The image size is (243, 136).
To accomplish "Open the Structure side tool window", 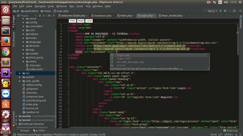I will [x=14, y=39].
